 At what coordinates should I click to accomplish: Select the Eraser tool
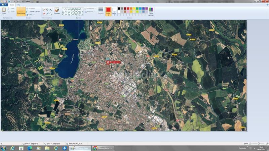(x=44, y=14)
